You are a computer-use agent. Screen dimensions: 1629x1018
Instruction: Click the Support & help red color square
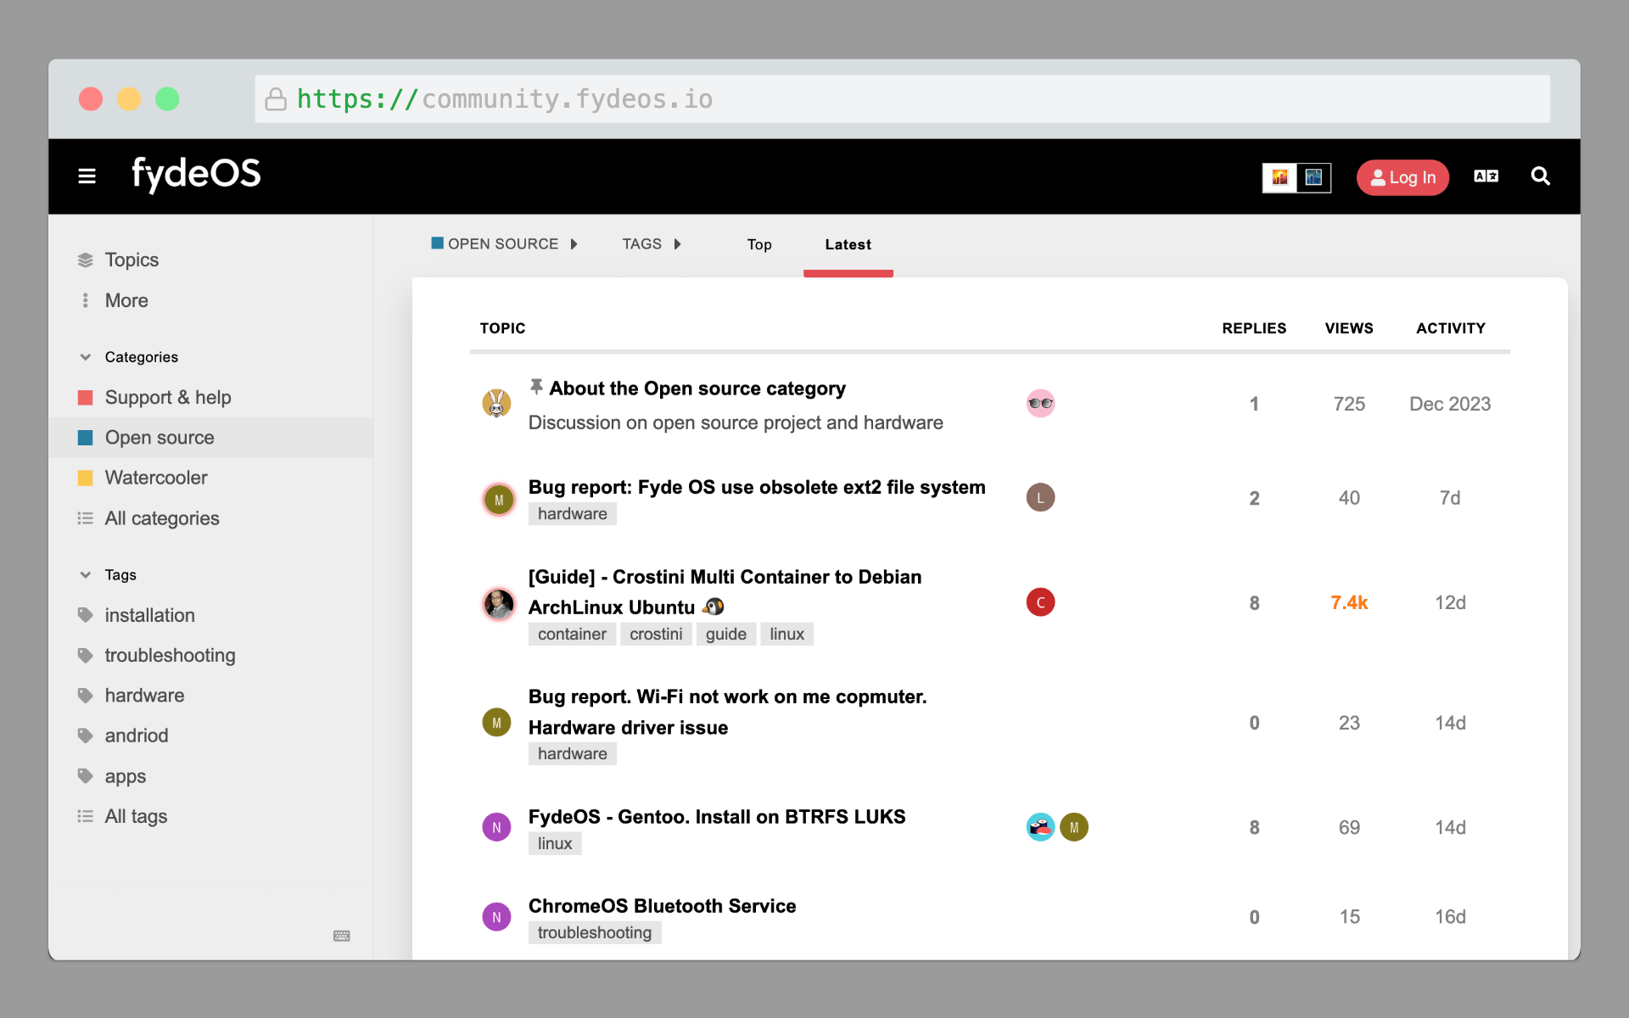click(86, 398)
